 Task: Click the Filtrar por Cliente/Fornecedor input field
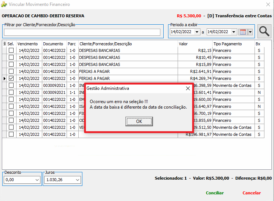coord(82,32)
